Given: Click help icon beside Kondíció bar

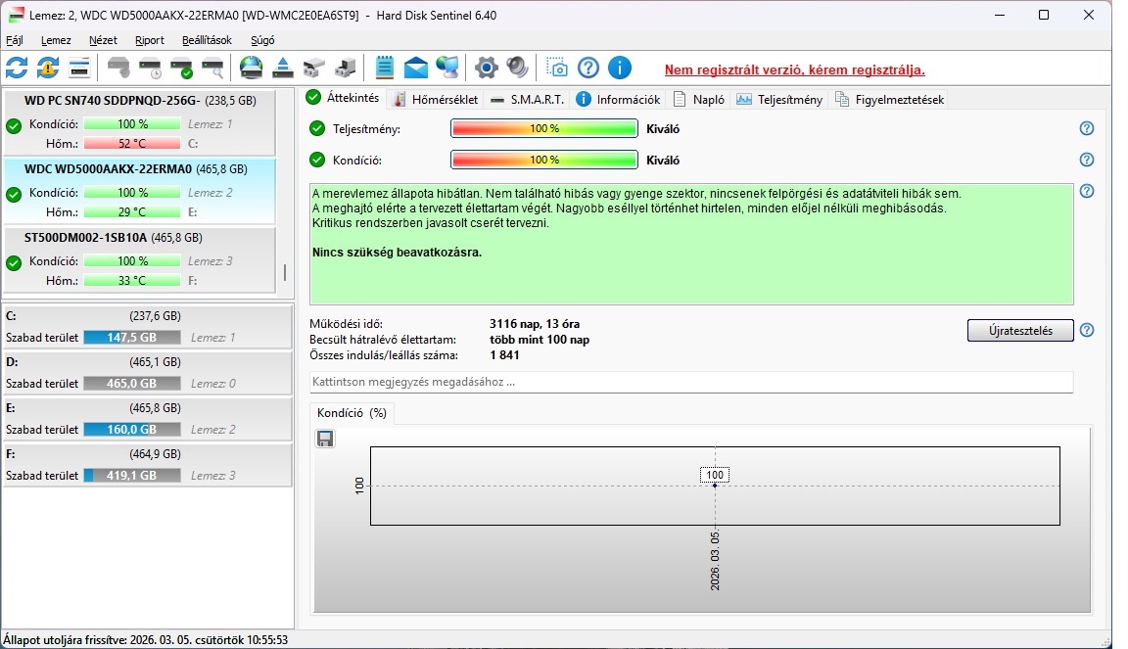Looking at the screenshot, I should [x=1087, y=160].
